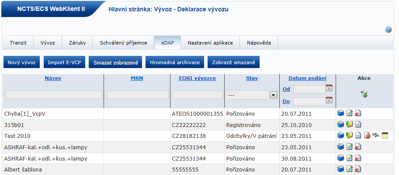Click the Hromadná archivace button

coord(175,62)
